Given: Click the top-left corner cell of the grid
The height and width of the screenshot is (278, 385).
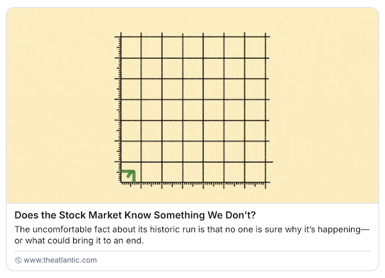Looking at the screenshot, I should pyautogui.click(x=131, y=48).
